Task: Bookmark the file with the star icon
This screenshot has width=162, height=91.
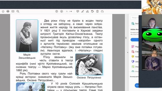Action: click(3, 11)
